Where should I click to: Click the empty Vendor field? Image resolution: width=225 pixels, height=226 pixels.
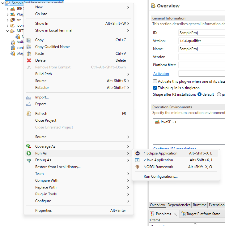tap(202, 57)
